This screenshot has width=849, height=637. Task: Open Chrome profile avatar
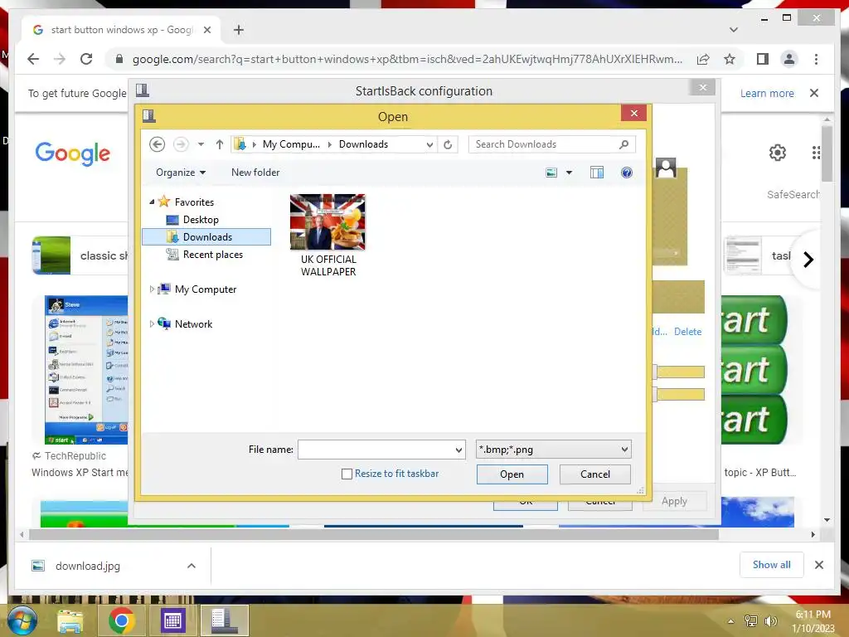click(x=789, y=59)
